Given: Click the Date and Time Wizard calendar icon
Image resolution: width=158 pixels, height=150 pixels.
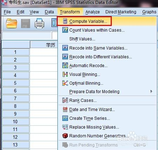Looking at the screenshot, I should pyautogui.click(x=65, y=110).
